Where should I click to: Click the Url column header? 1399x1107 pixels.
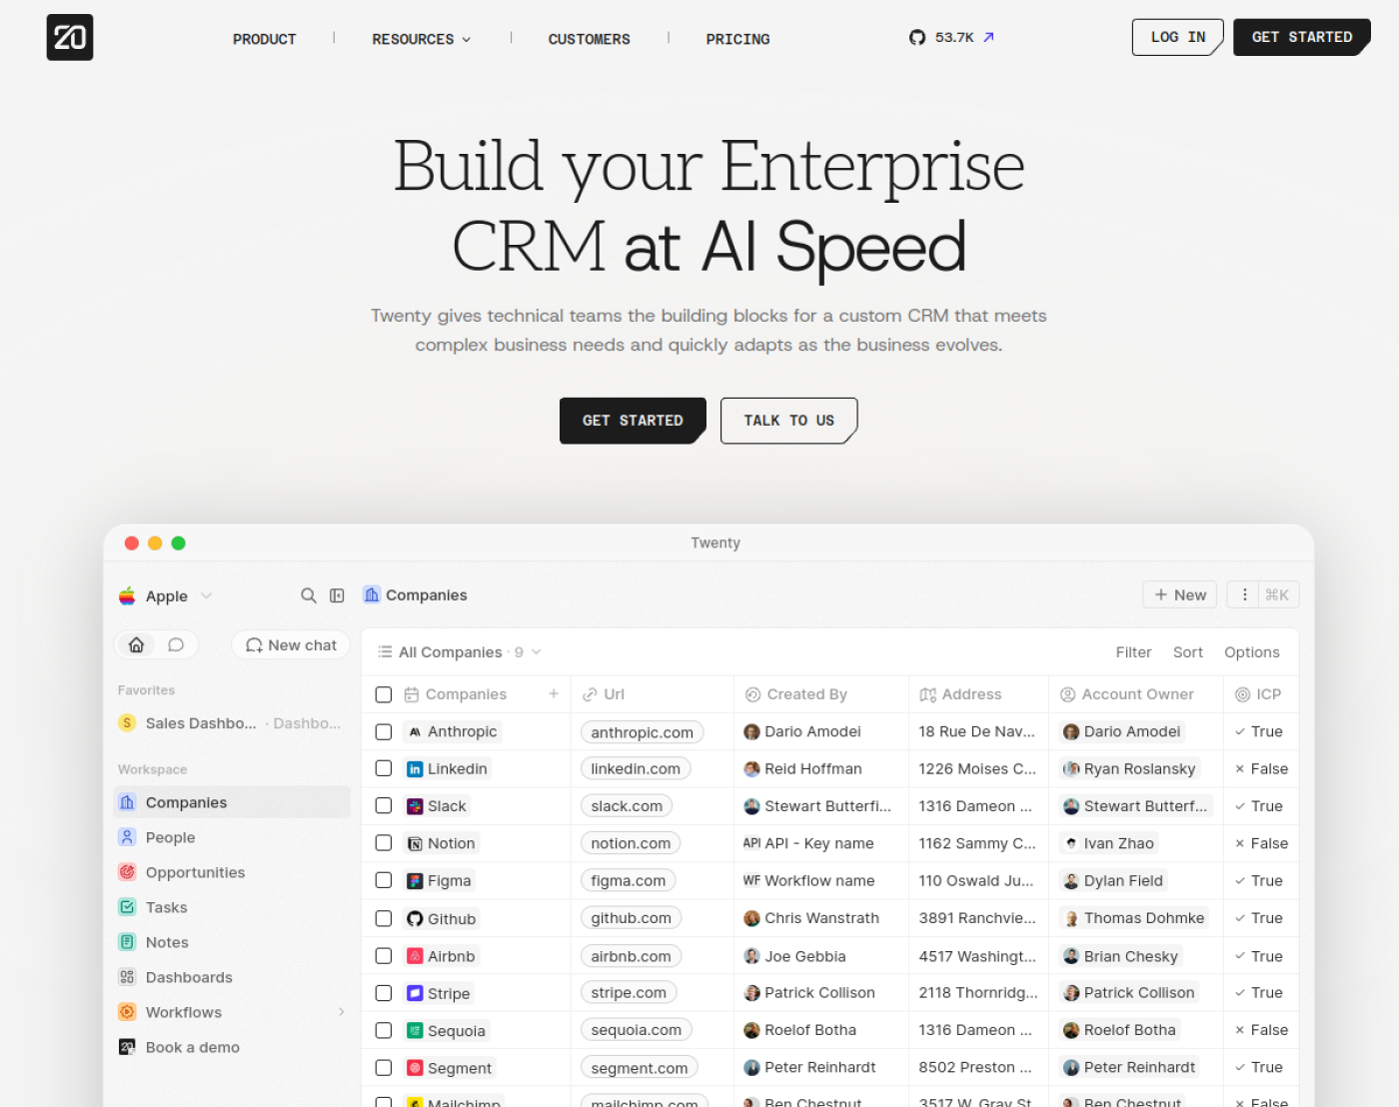click(x=652, y=694)
